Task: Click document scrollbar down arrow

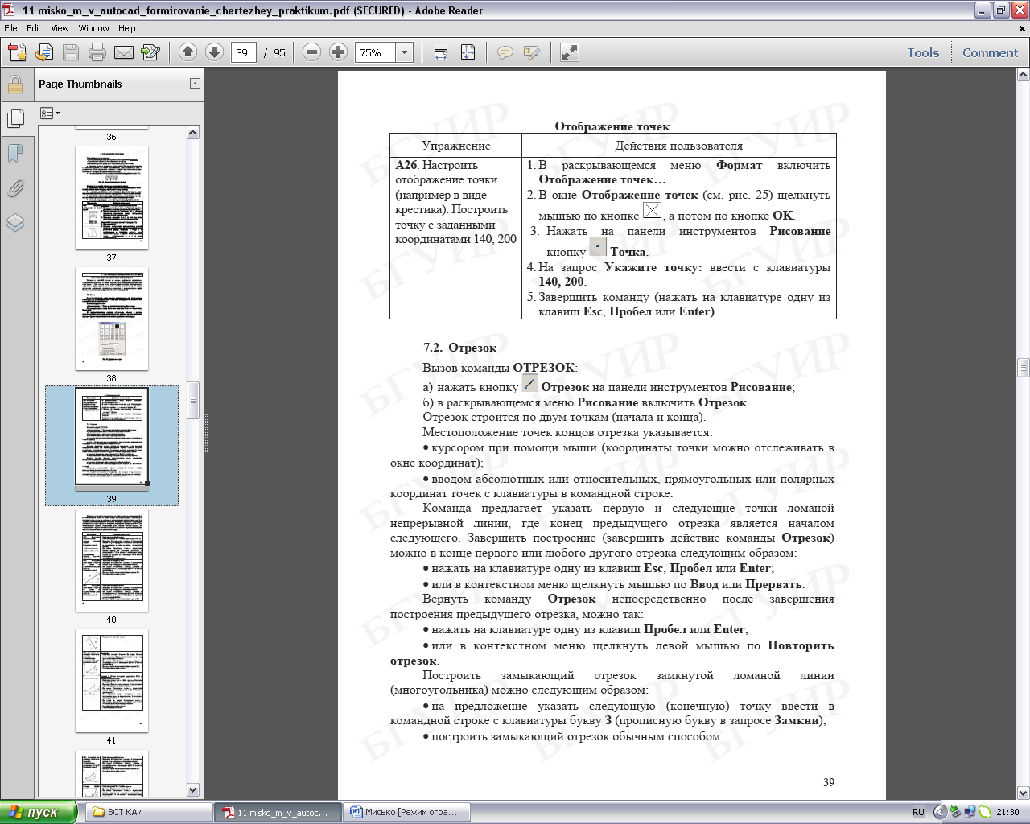Action: point(1023,793)
